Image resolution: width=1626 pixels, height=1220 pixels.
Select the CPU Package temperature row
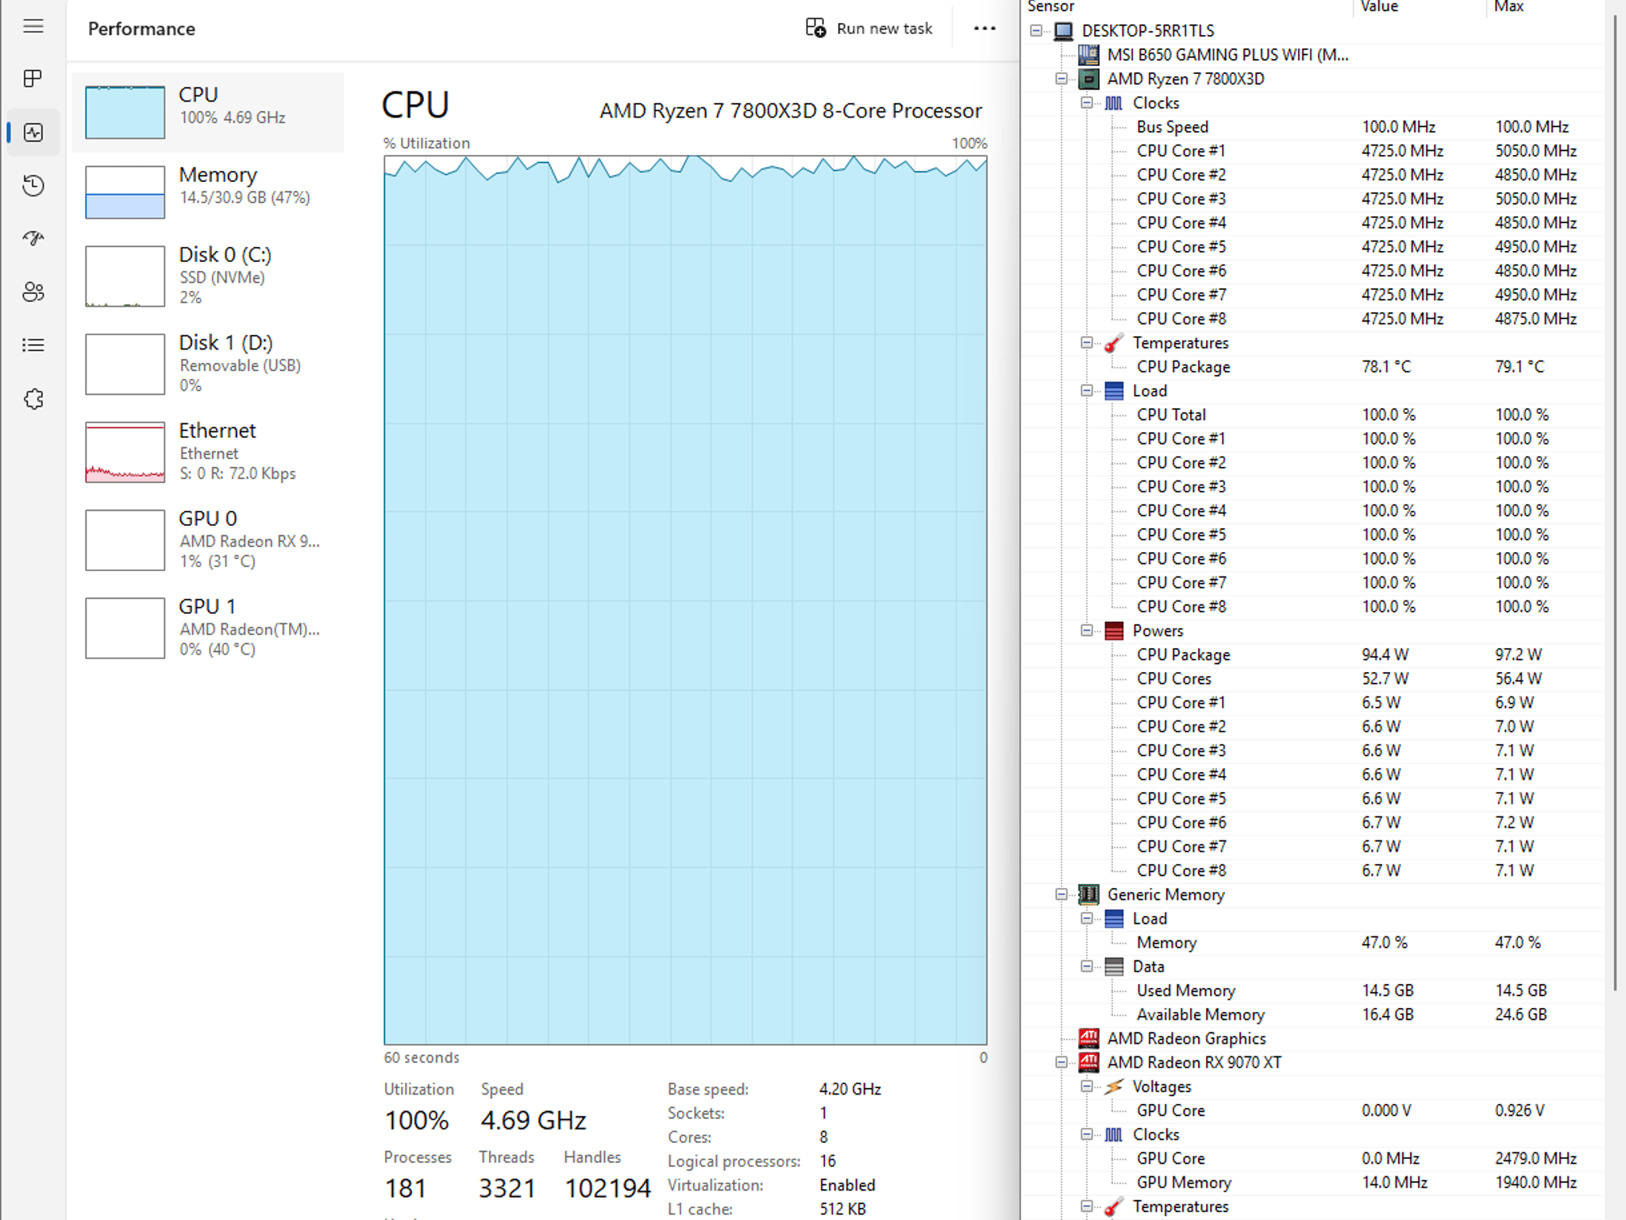click(x=1313, y=367)
